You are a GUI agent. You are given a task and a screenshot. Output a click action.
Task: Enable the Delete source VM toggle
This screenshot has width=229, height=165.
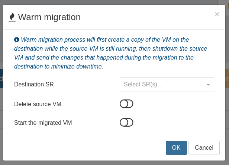126,104
